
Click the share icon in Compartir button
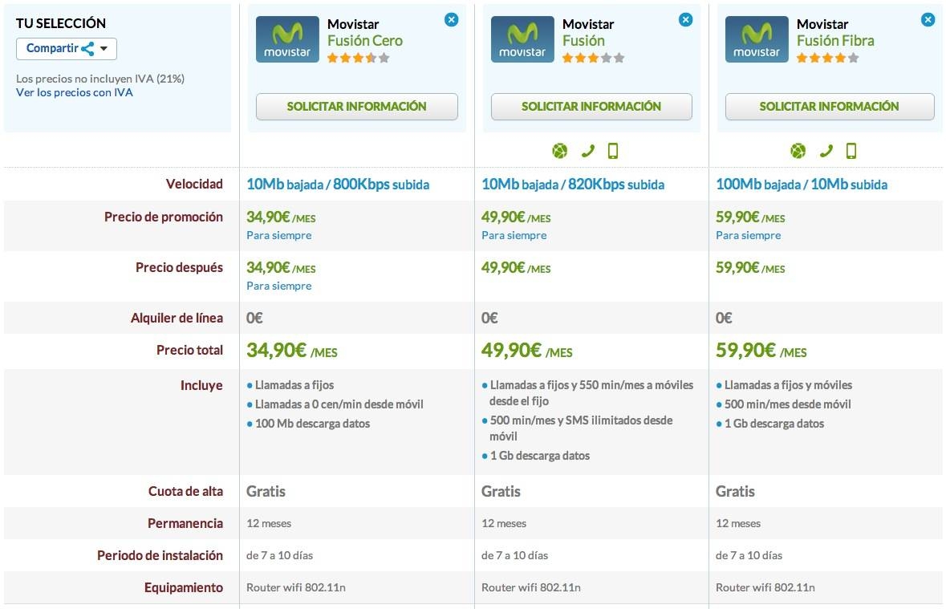click(x=87, y=49)
